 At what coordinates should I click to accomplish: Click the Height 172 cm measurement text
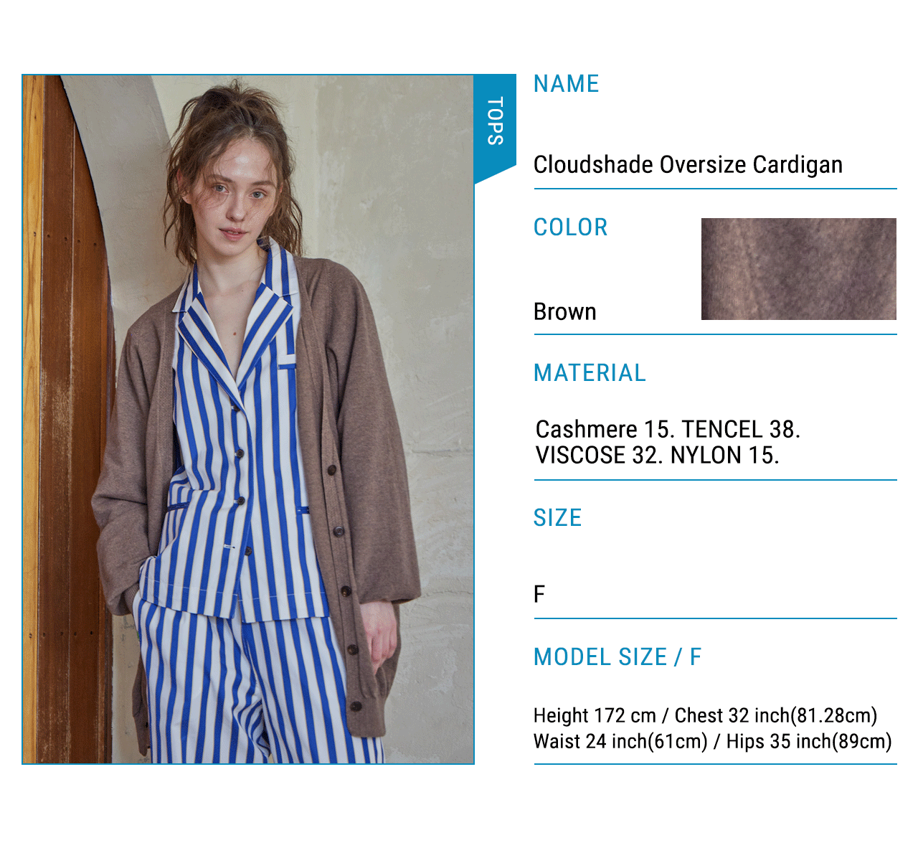pos(595,716)
